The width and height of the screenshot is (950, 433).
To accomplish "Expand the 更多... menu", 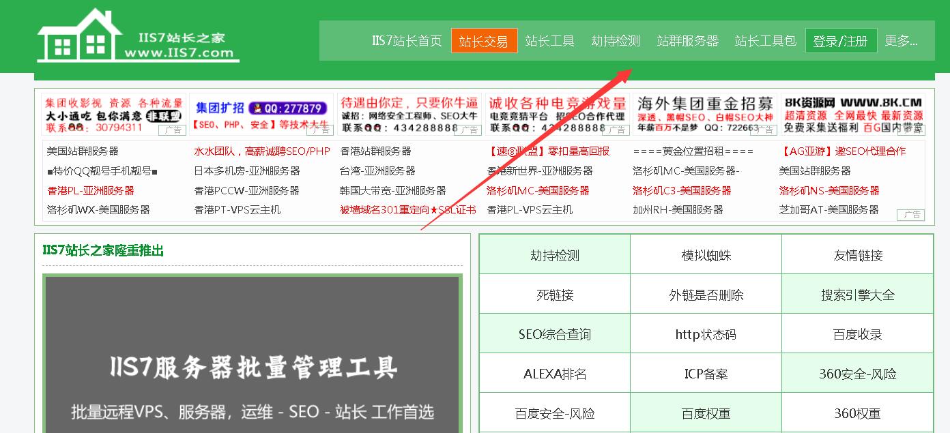I will [901, 41].
